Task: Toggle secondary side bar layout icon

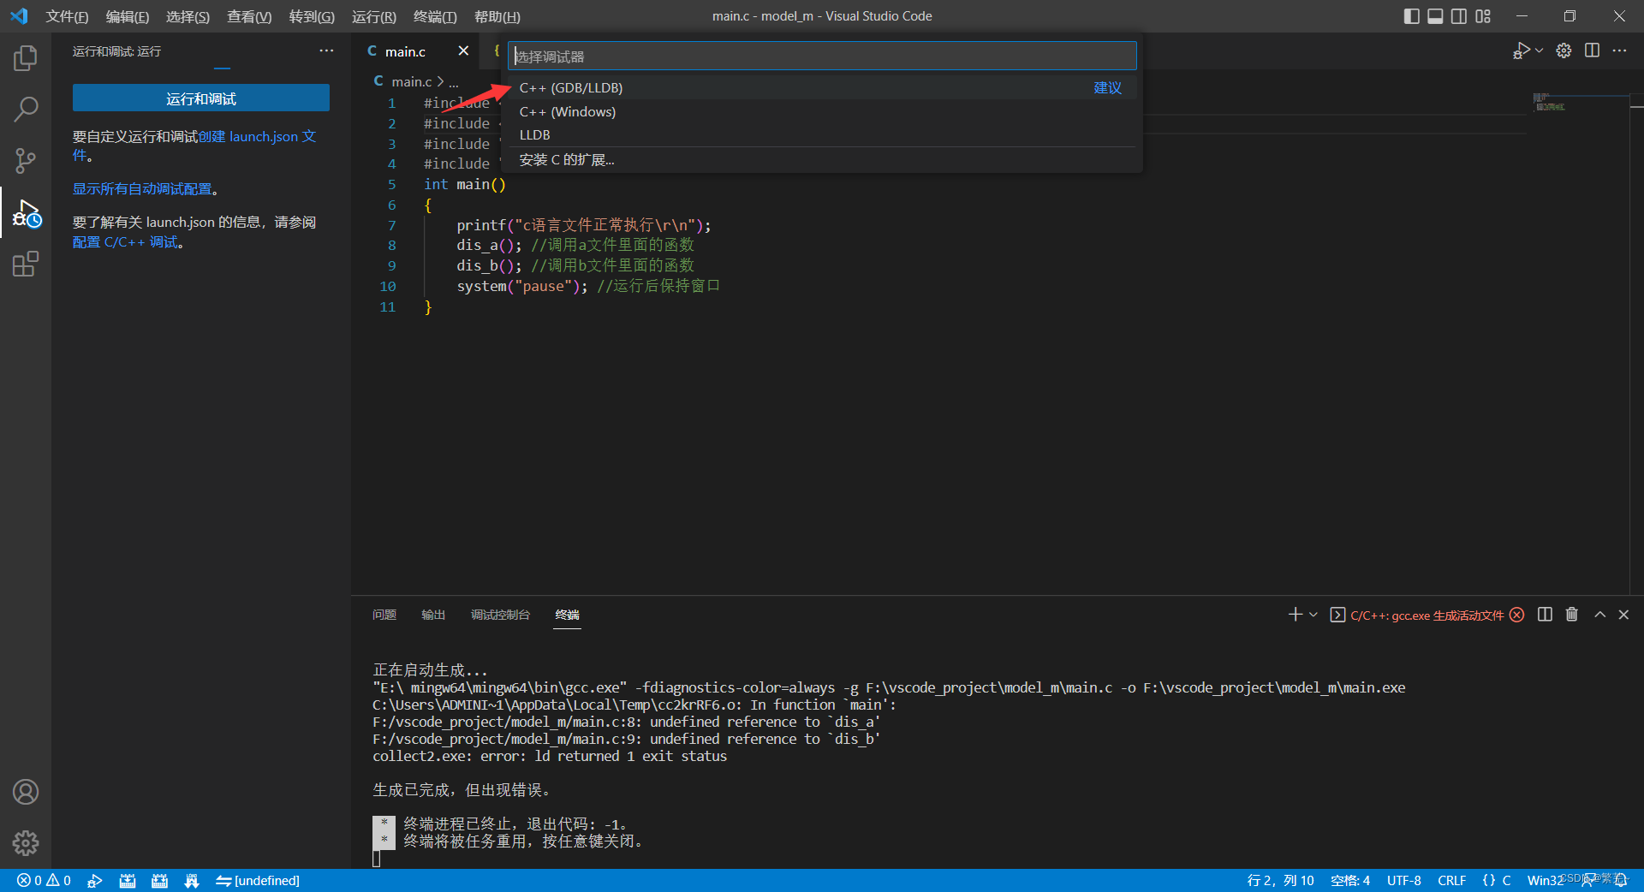Action: tap(1459, 16)
